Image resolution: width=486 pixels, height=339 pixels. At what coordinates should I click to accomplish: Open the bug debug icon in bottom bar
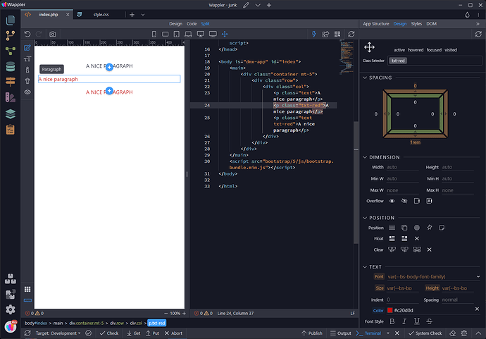click(x=464, y=333)
